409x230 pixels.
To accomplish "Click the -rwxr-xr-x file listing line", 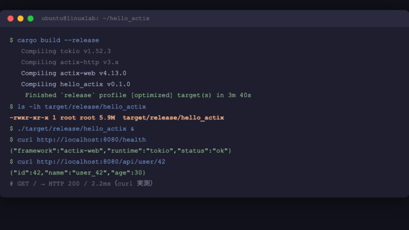I will point(116,118).
